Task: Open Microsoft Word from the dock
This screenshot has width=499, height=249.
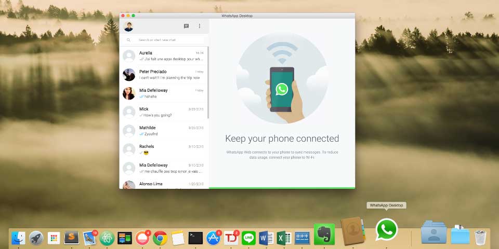Action: click(266, 238)
